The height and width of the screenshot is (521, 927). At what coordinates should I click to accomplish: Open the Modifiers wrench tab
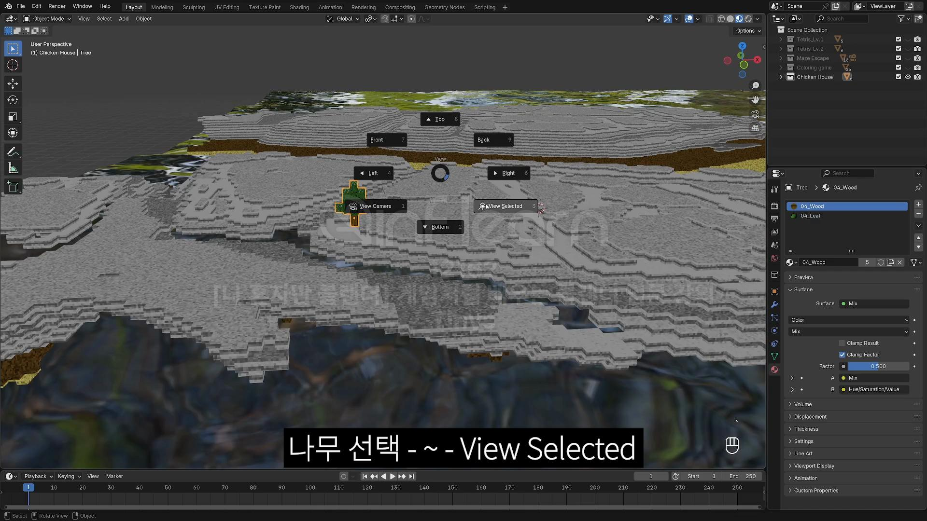774,304
